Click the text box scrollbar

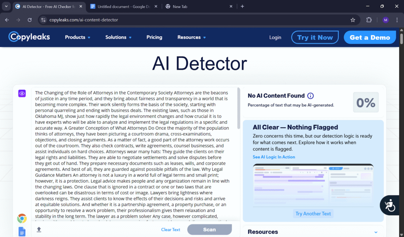pos(238,108)
